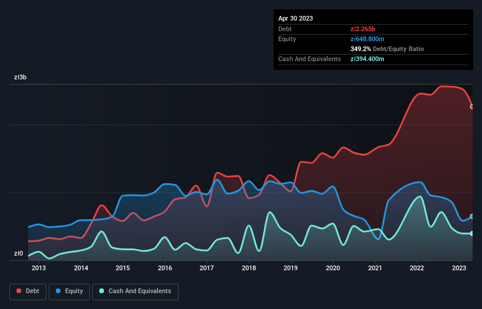Click the red dot in Debt legend
This screenshot has height=309, width=482.
[x=19, y=291]
